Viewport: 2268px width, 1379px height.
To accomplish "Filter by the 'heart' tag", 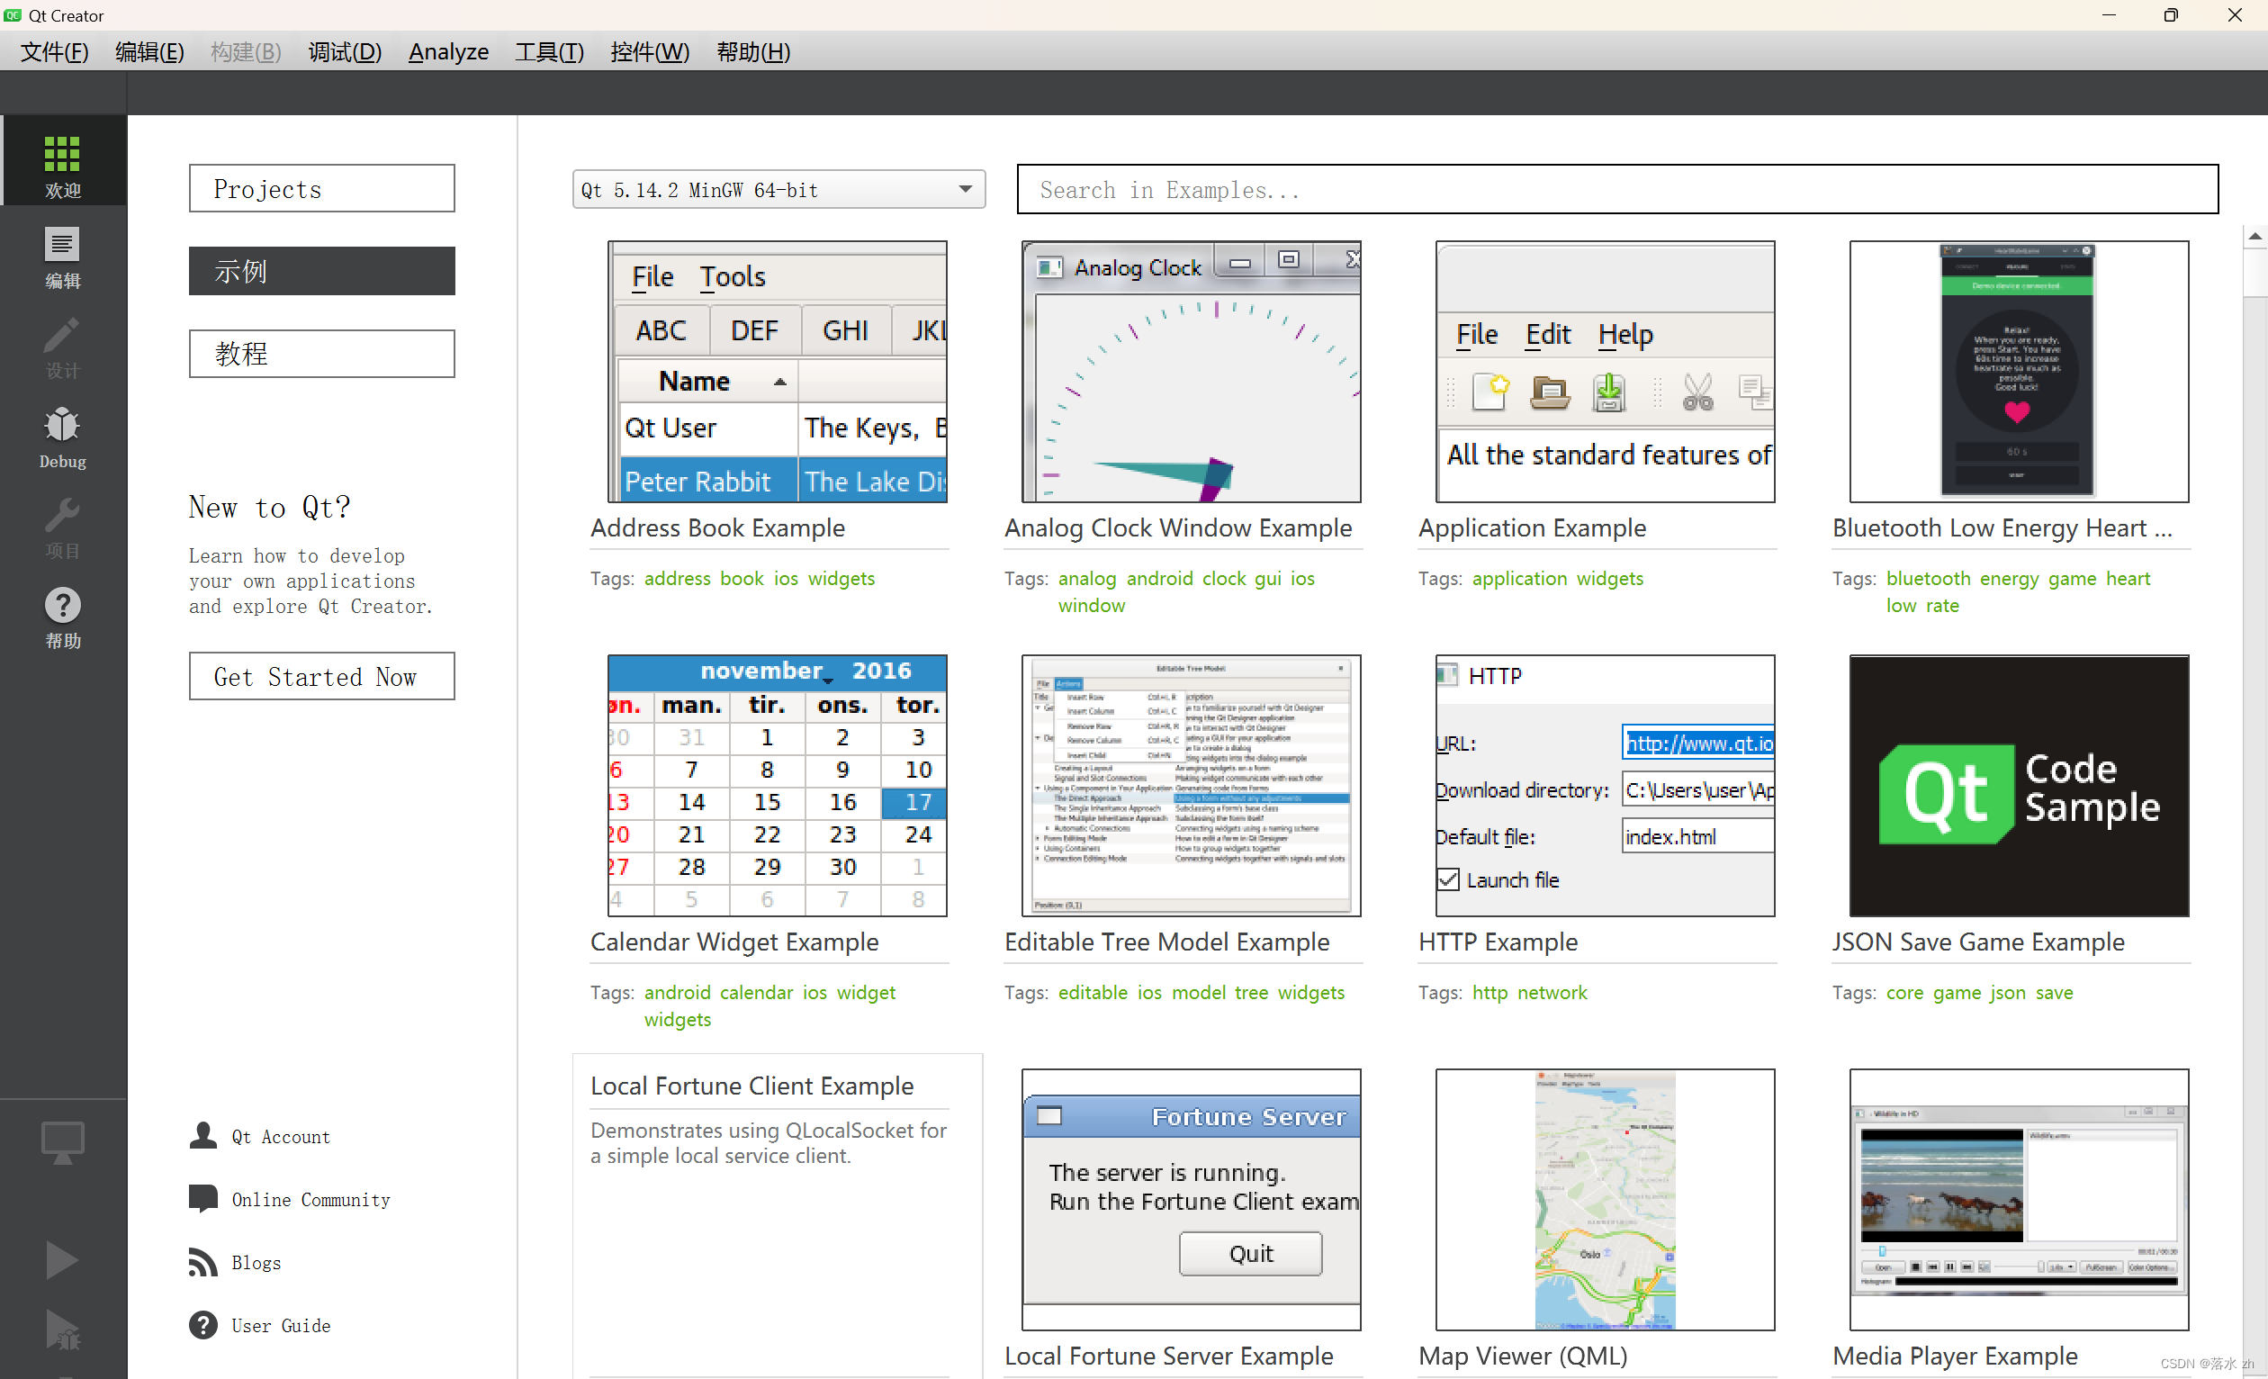I will [2128, 578].
